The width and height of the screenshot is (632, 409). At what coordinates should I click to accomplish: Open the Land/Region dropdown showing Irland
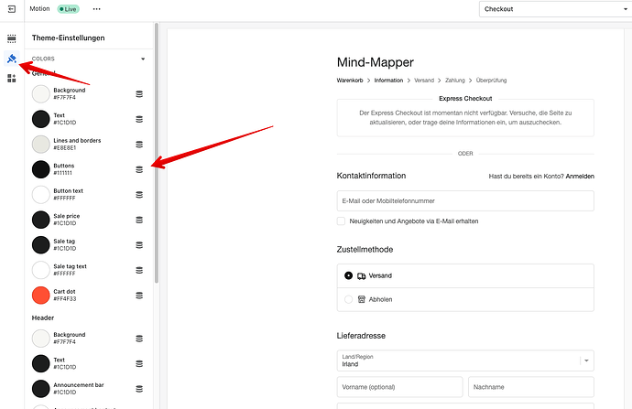point(465,361)
